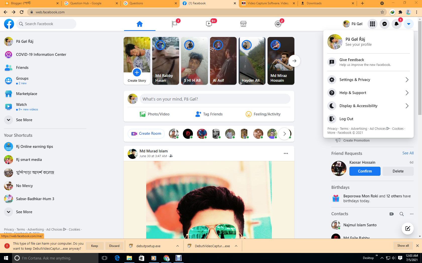Image resolution: width=422 pixels, height=263 pixels.
Task: Collapse the Account dropdown arrow
Action: [x=409, y=24]
